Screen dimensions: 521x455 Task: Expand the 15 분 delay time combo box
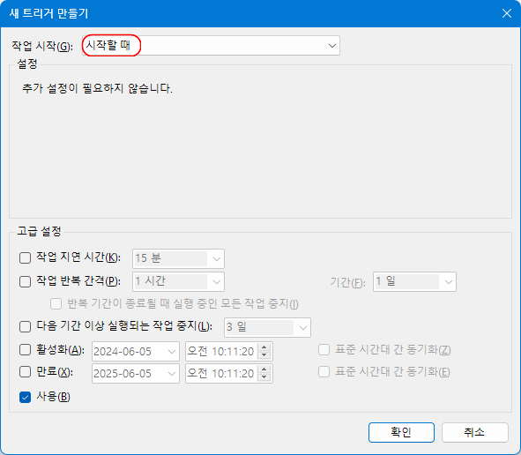(x=178, y=258)
